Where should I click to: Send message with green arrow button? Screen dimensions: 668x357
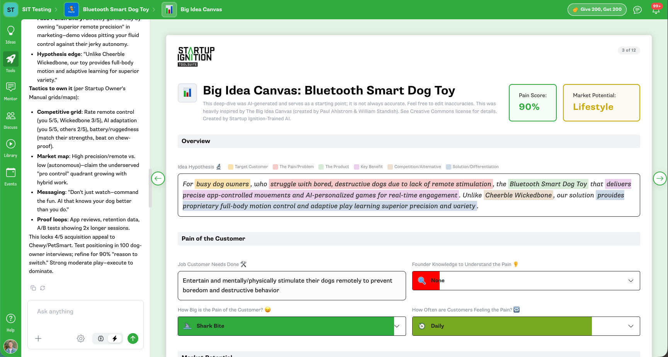pyautogui.click(x=133, y=338)
